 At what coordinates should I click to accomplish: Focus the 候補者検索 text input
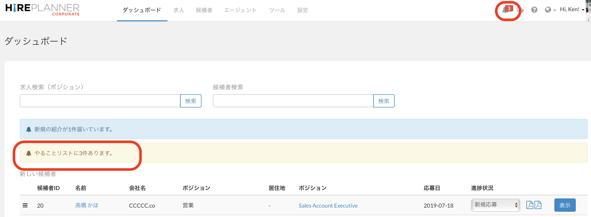tap(293, 101)
